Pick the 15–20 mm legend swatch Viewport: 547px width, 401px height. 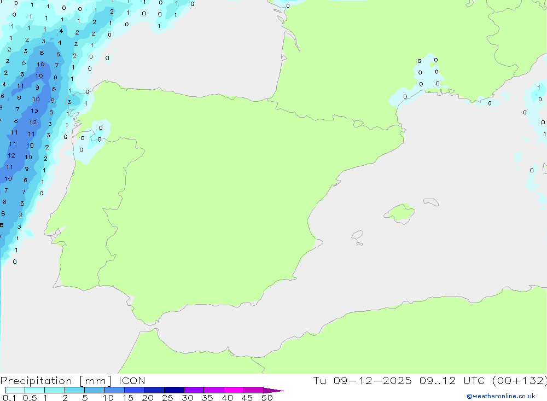134,390
